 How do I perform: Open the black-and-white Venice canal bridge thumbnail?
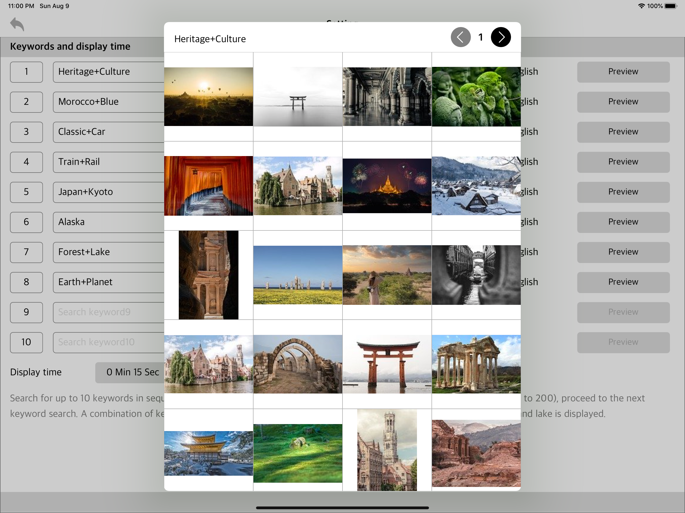coord(476,275)
